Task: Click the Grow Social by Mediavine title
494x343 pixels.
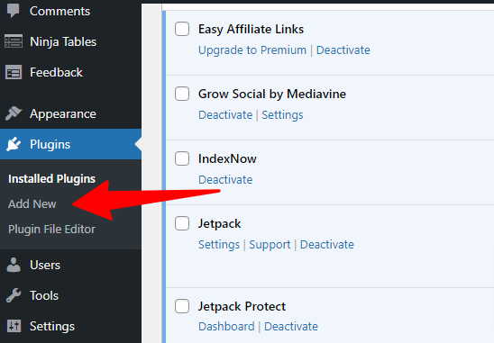Action: [272, 95]
